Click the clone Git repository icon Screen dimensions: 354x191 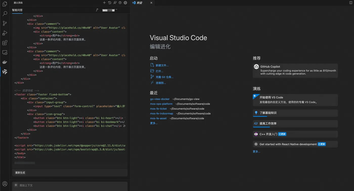152,77
